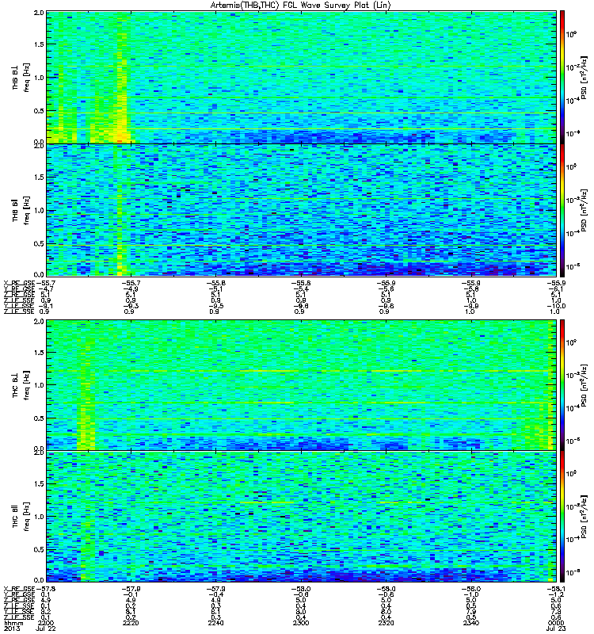Select the 'THB B∥ freq [Hz]' axis label

[x=21, y=210]
